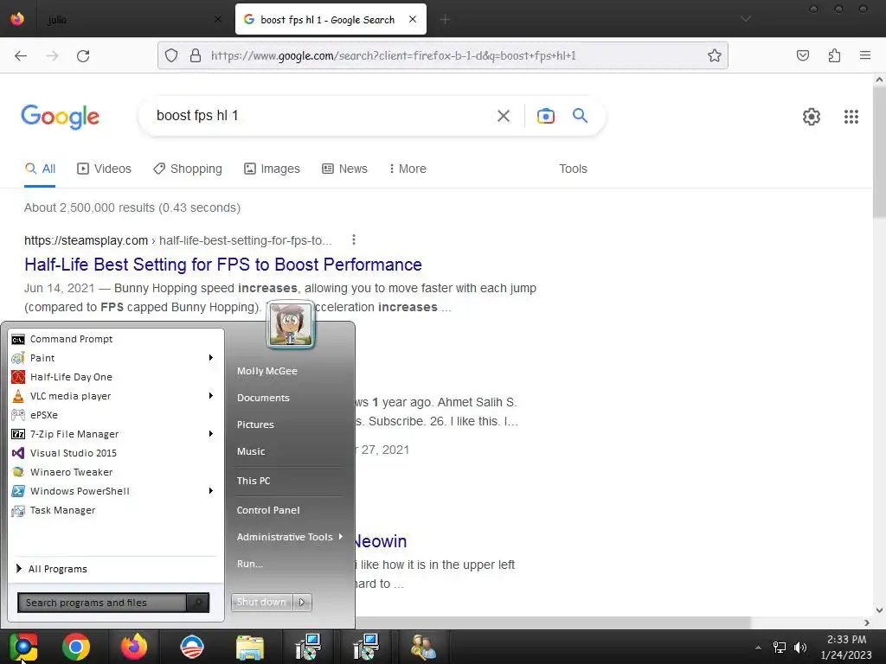Open the volume control in tray
Image resolution: width=886 pixels, height=664 pixels.
tap(800, 648)
